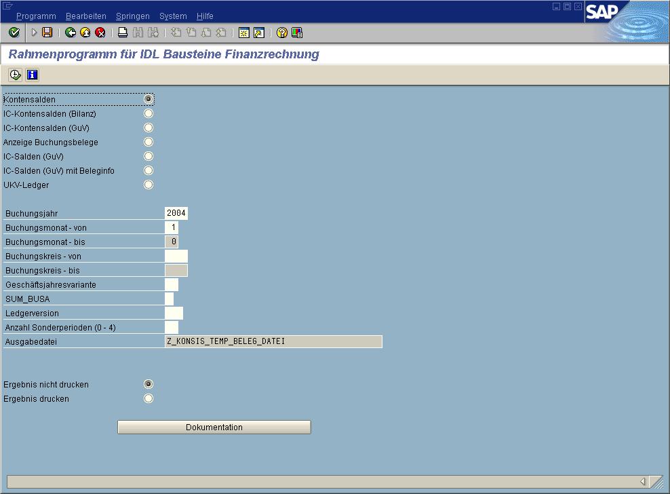Select IC-Kontensalden (Bilanz) radio button
Viewport: 670px width, 494px height.
pyautogui.click(x=149, y=113)
